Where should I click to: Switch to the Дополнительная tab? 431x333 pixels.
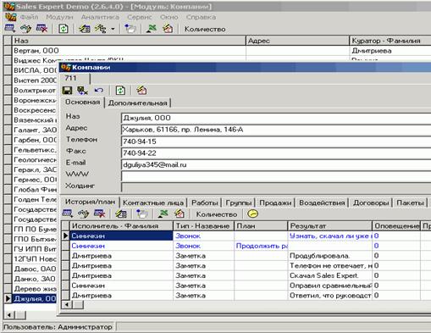pyautogui.click(x=138, y=103)
